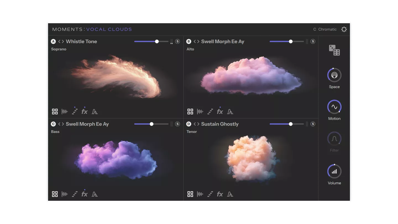Open the waveform page in layer B
Image resolution: width=398 pixels, height=224 pixels.
pos(200,111)
